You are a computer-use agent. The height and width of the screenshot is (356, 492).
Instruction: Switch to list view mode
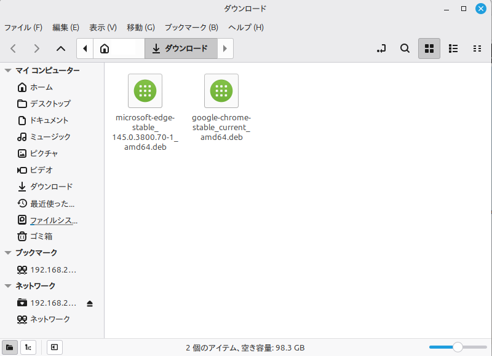pos(453,48)
